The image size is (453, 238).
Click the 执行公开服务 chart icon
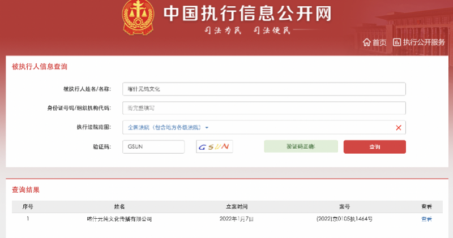pyautogui.click(x=397, y=42)
